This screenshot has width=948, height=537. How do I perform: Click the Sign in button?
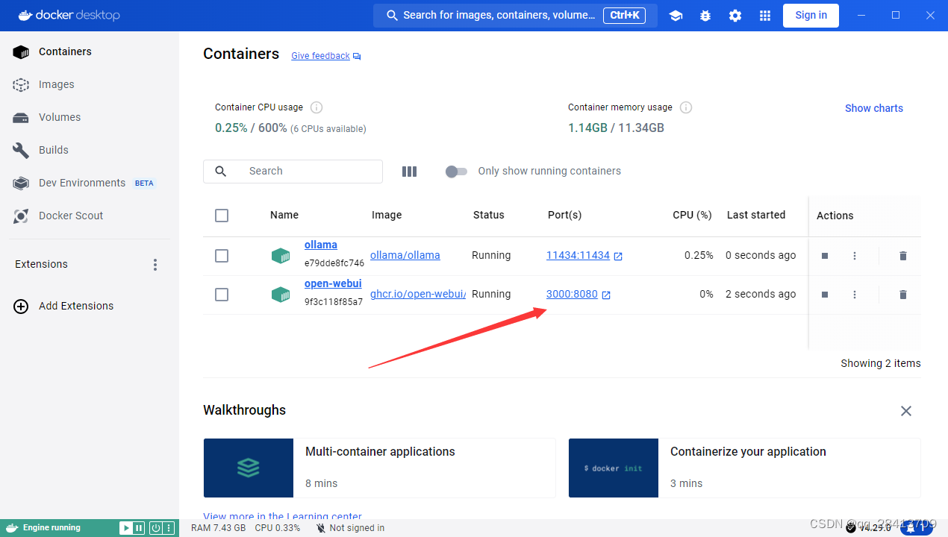coord(811,15)
